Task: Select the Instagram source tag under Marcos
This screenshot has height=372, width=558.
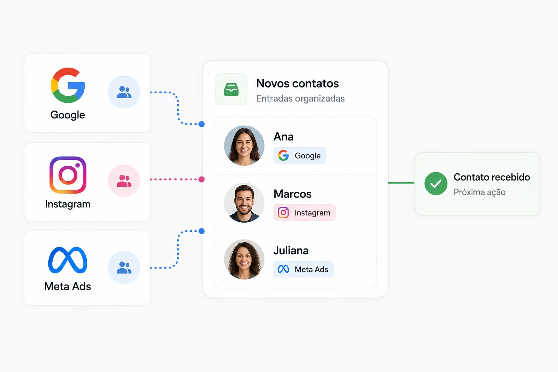Action: [304, 213]
